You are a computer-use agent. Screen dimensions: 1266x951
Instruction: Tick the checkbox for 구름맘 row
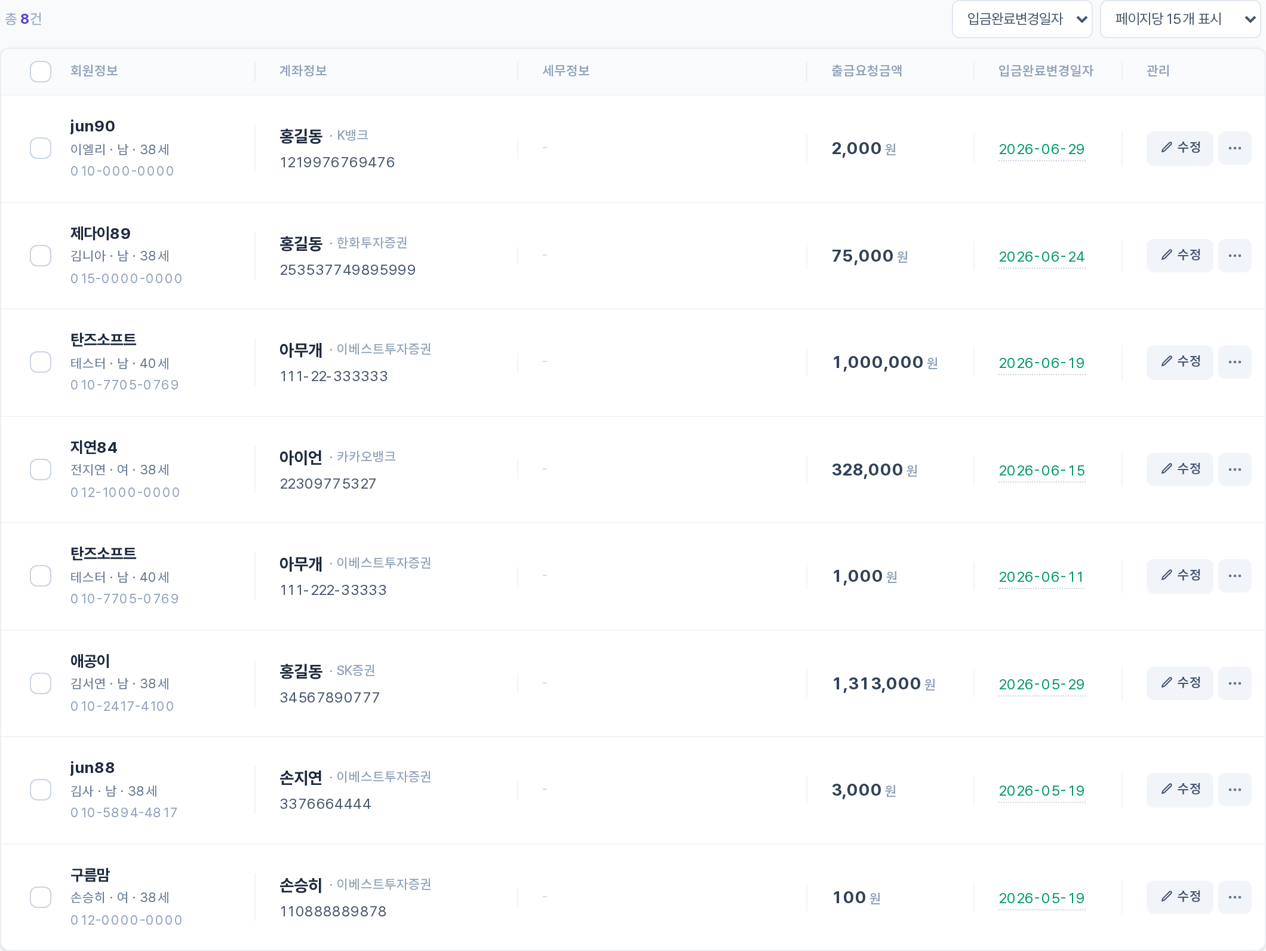click(41, 897)
